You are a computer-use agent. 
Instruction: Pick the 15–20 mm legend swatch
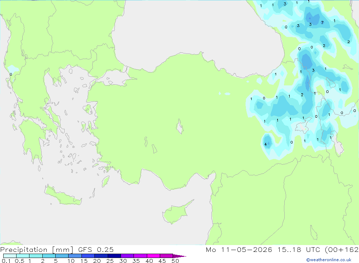click(88, 256)
